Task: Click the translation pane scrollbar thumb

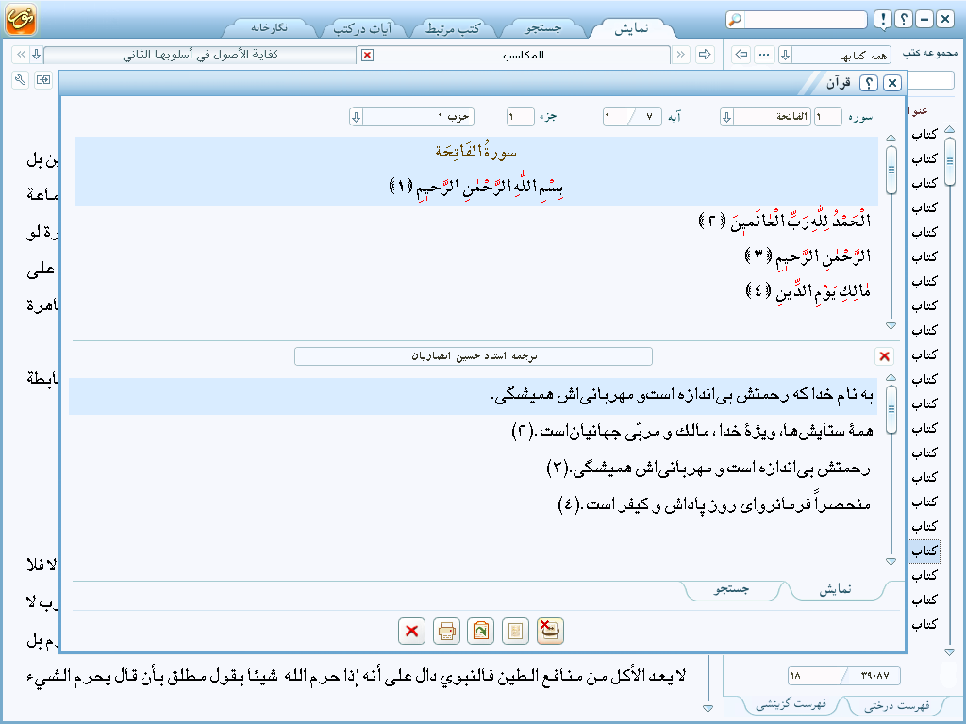Action: [891, 409]
